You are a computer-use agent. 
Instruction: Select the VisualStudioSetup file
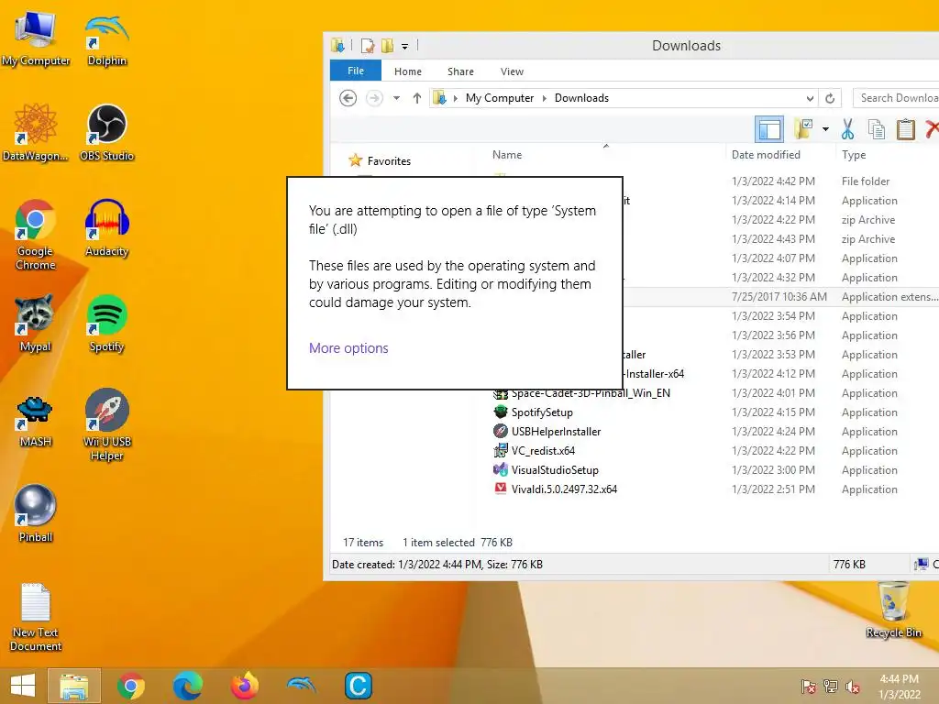(555, 469)
